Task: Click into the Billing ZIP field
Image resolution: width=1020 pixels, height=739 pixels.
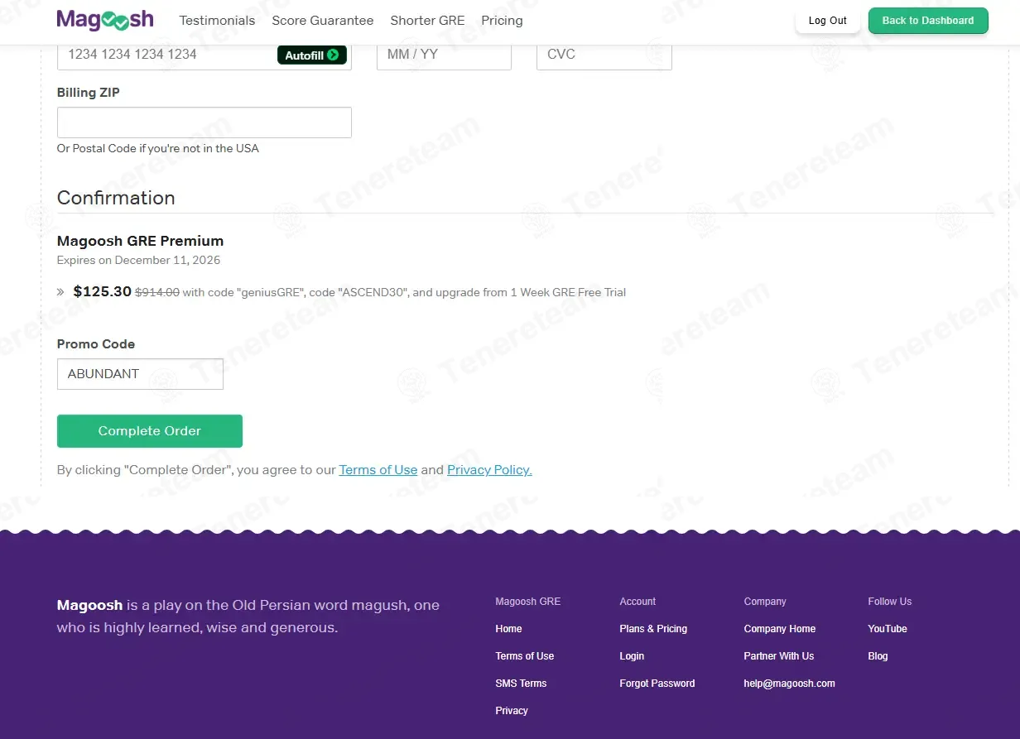Action: [204, 122]
